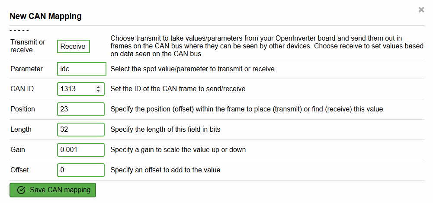Click the checkmark icon on the Save button

pyautogui.click(x=21, y=190)
